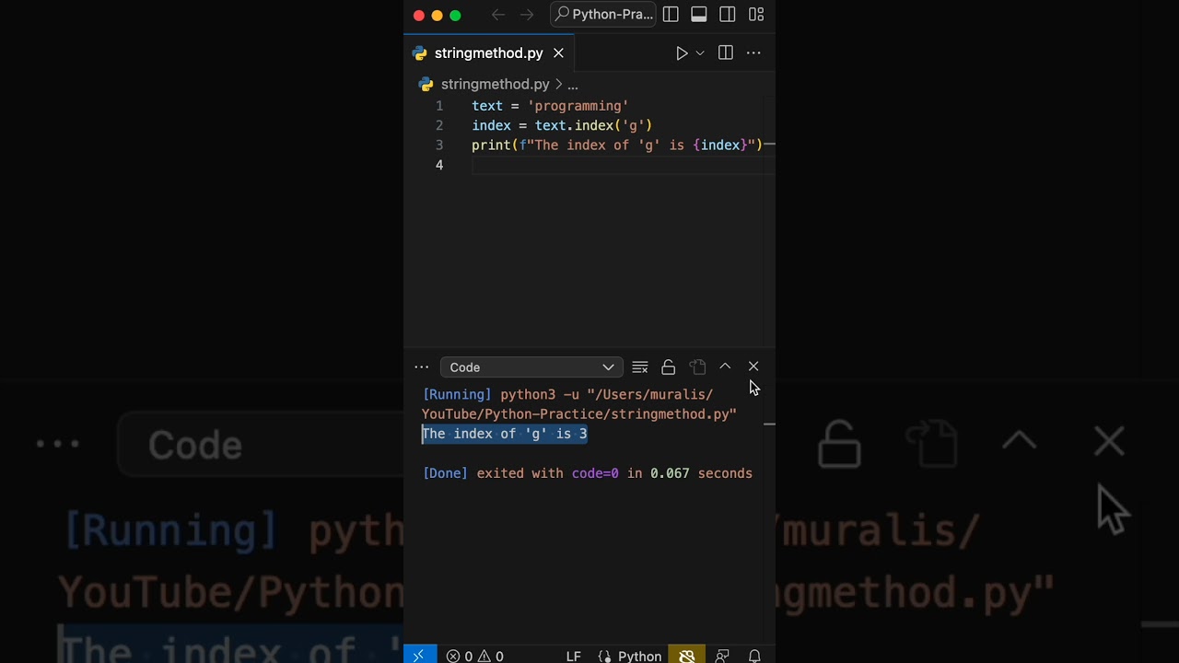Open a remote window from status bar

(x=418, y=655)
